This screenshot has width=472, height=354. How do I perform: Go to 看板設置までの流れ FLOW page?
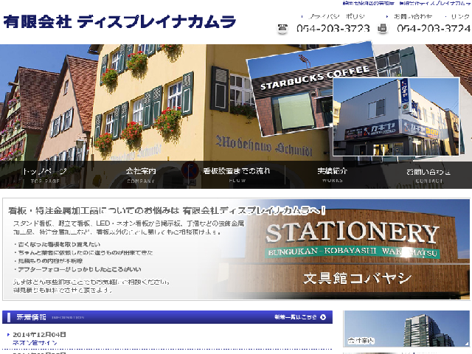pos(236,174)
